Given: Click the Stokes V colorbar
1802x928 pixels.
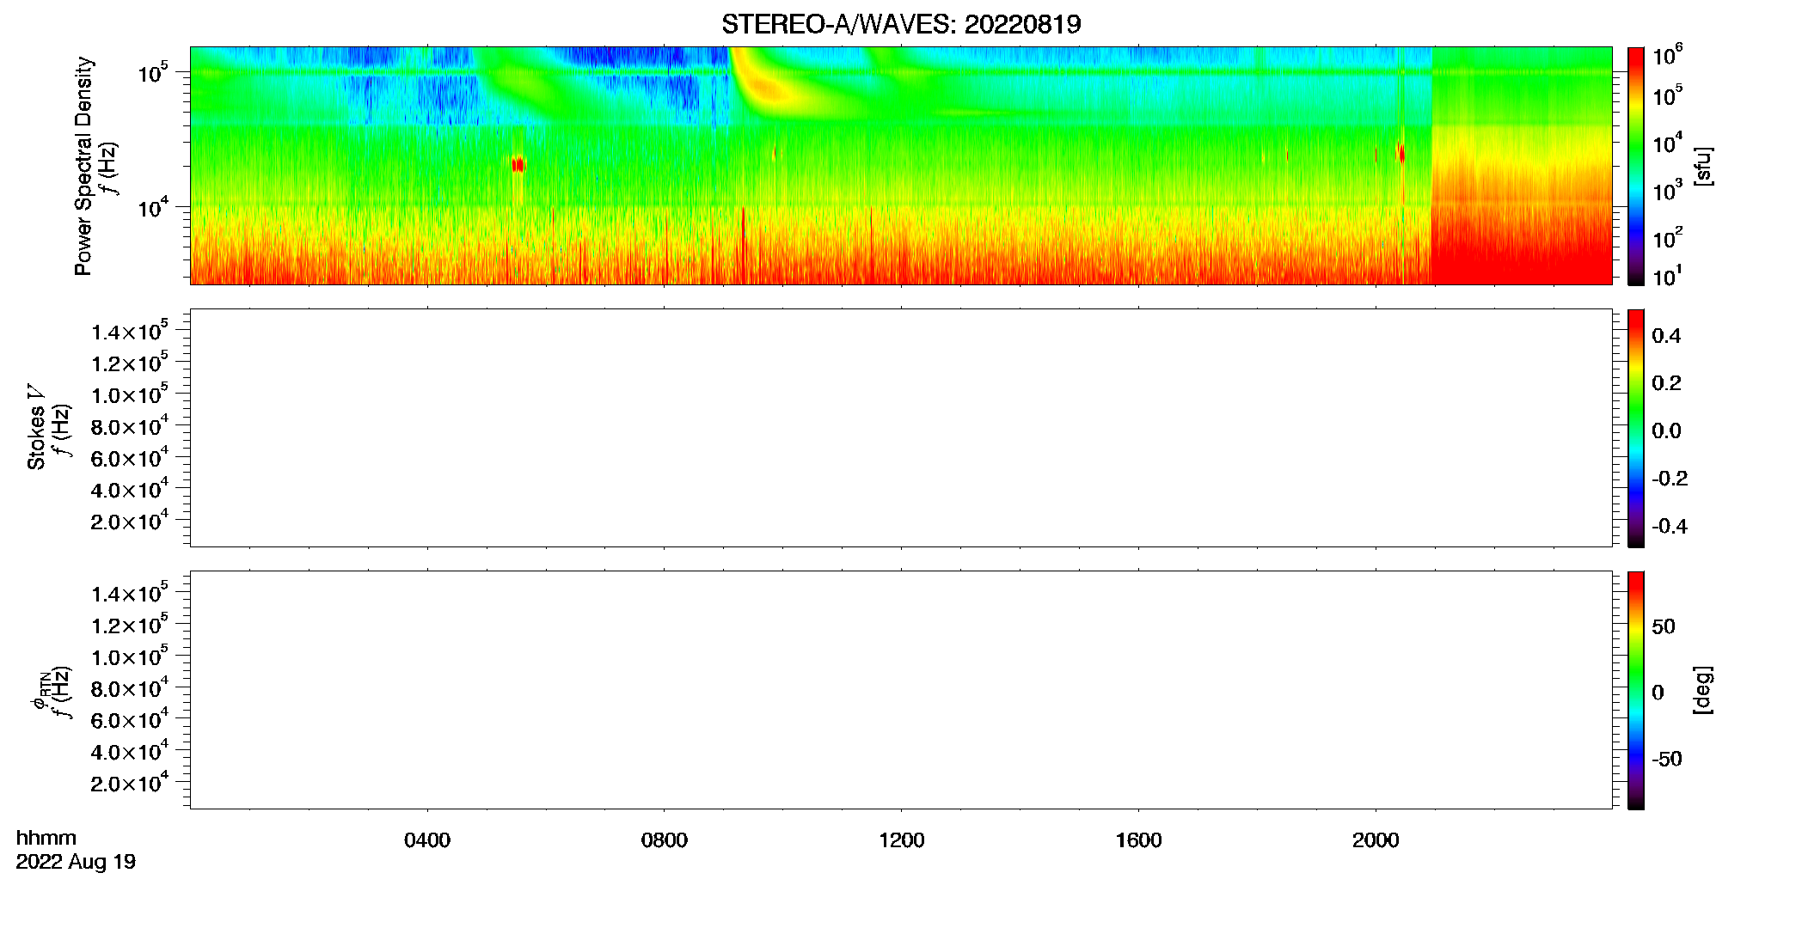Looking at the screenshot, I should 1636,428.
